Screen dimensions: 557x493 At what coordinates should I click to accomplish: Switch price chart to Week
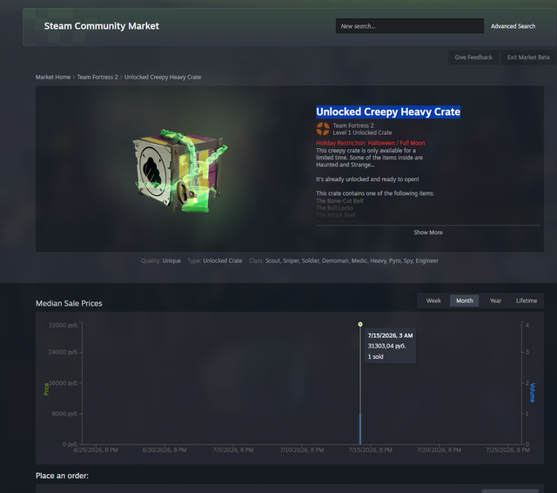click(433, 301)
